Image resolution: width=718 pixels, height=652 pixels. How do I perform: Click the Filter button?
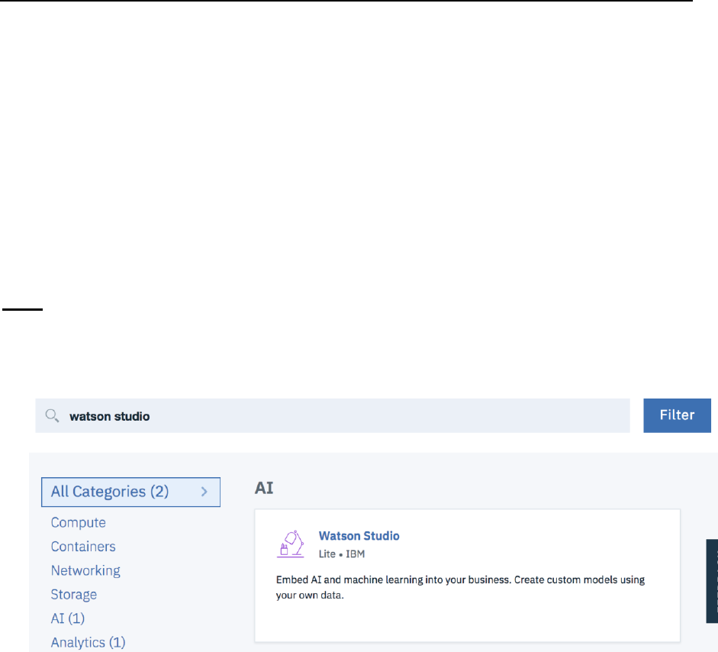click(677, 415)
